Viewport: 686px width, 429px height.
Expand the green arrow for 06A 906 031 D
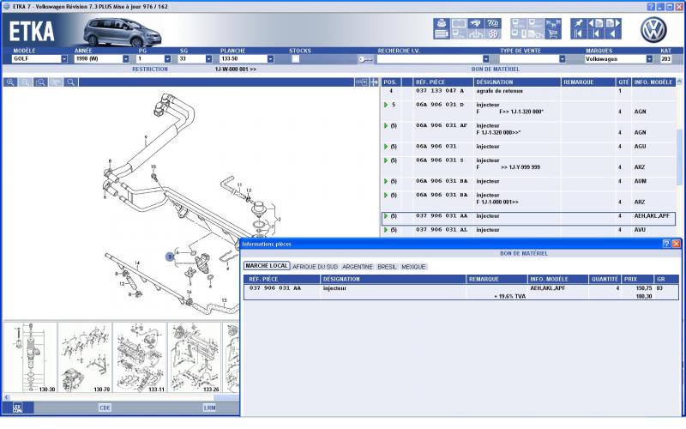pos(386,105)
